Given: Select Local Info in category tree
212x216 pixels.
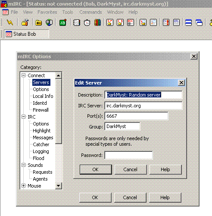Looking at the screenshot, I should [43, 96].
